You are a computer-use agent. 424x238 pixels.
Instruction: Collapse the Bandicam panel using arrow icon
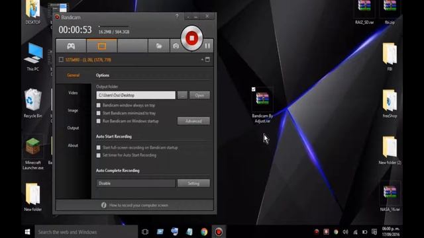[x=202, y=59]
